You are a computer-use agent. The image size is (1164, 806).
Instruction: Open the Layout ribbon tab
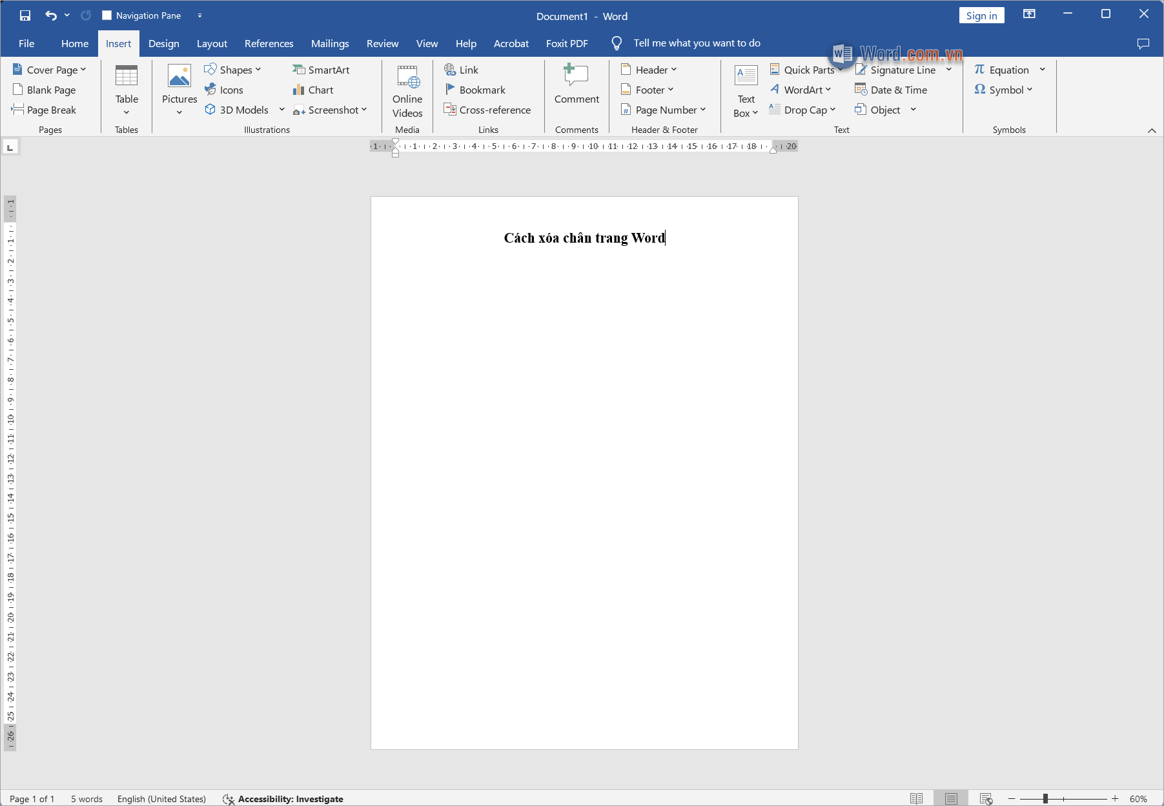pyautogui.click(x=212, y=43)
